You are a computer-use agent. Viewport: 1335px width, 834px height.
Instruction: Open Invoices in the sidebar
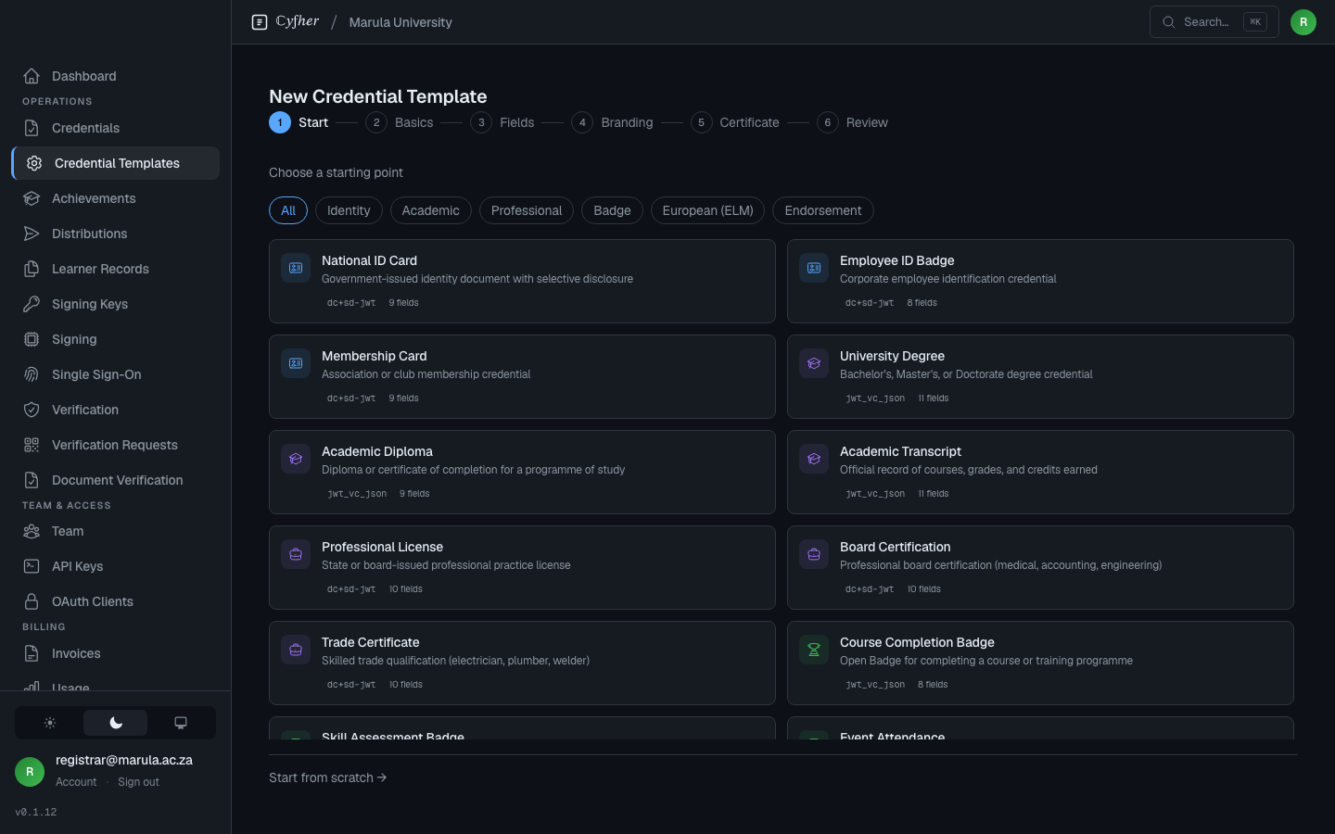click(x=115, y=653)
